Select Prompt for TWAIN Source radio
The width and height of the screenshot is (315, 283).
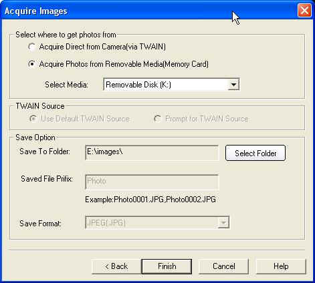pyautogui.click(x=157, y=119)
